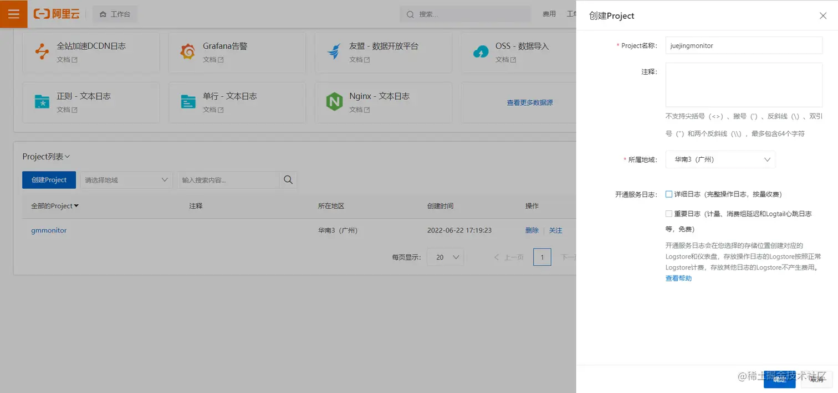Click the 确定 confirm button
Viewport: 838px width, 393px height.
click(x=779, y=379)
